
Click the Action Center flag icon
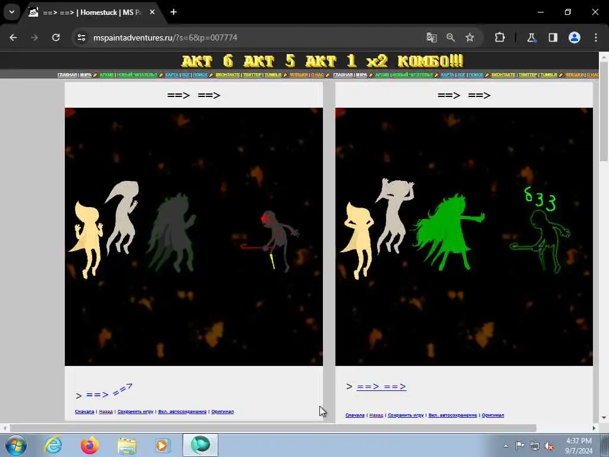520,446
